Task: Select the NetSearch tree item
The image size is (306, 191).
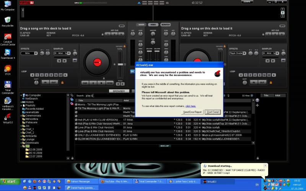Action: pos(31,99)
